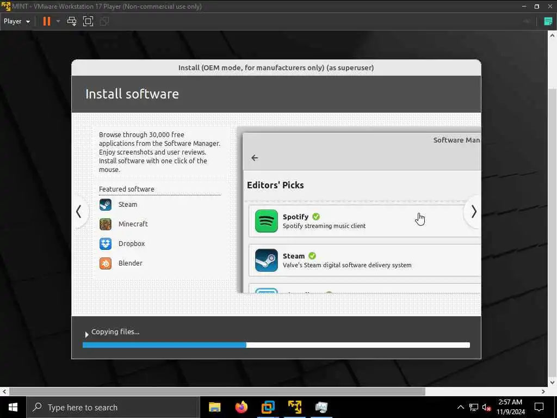Click the Install software title
557x418 pixels.
tap(132, 94)
